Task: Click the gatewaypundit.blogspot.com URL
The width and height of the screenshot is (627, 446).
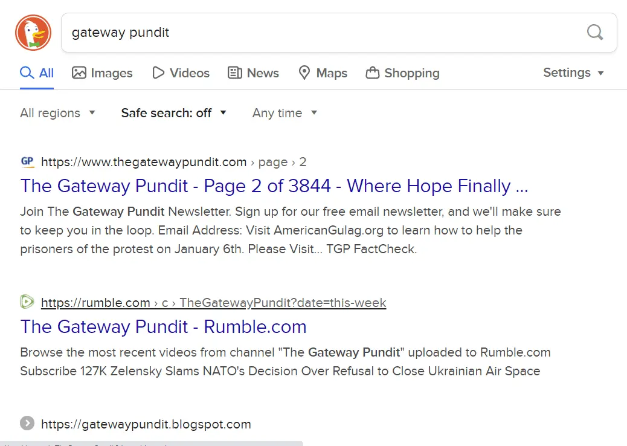Action: 146,424
